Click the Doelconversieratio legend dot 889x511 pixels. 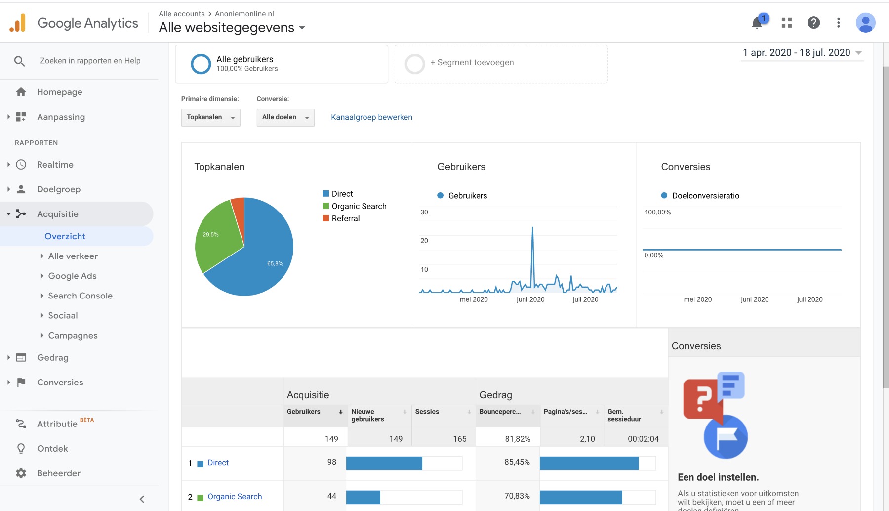pyautogui.click(x=664, y=196)
